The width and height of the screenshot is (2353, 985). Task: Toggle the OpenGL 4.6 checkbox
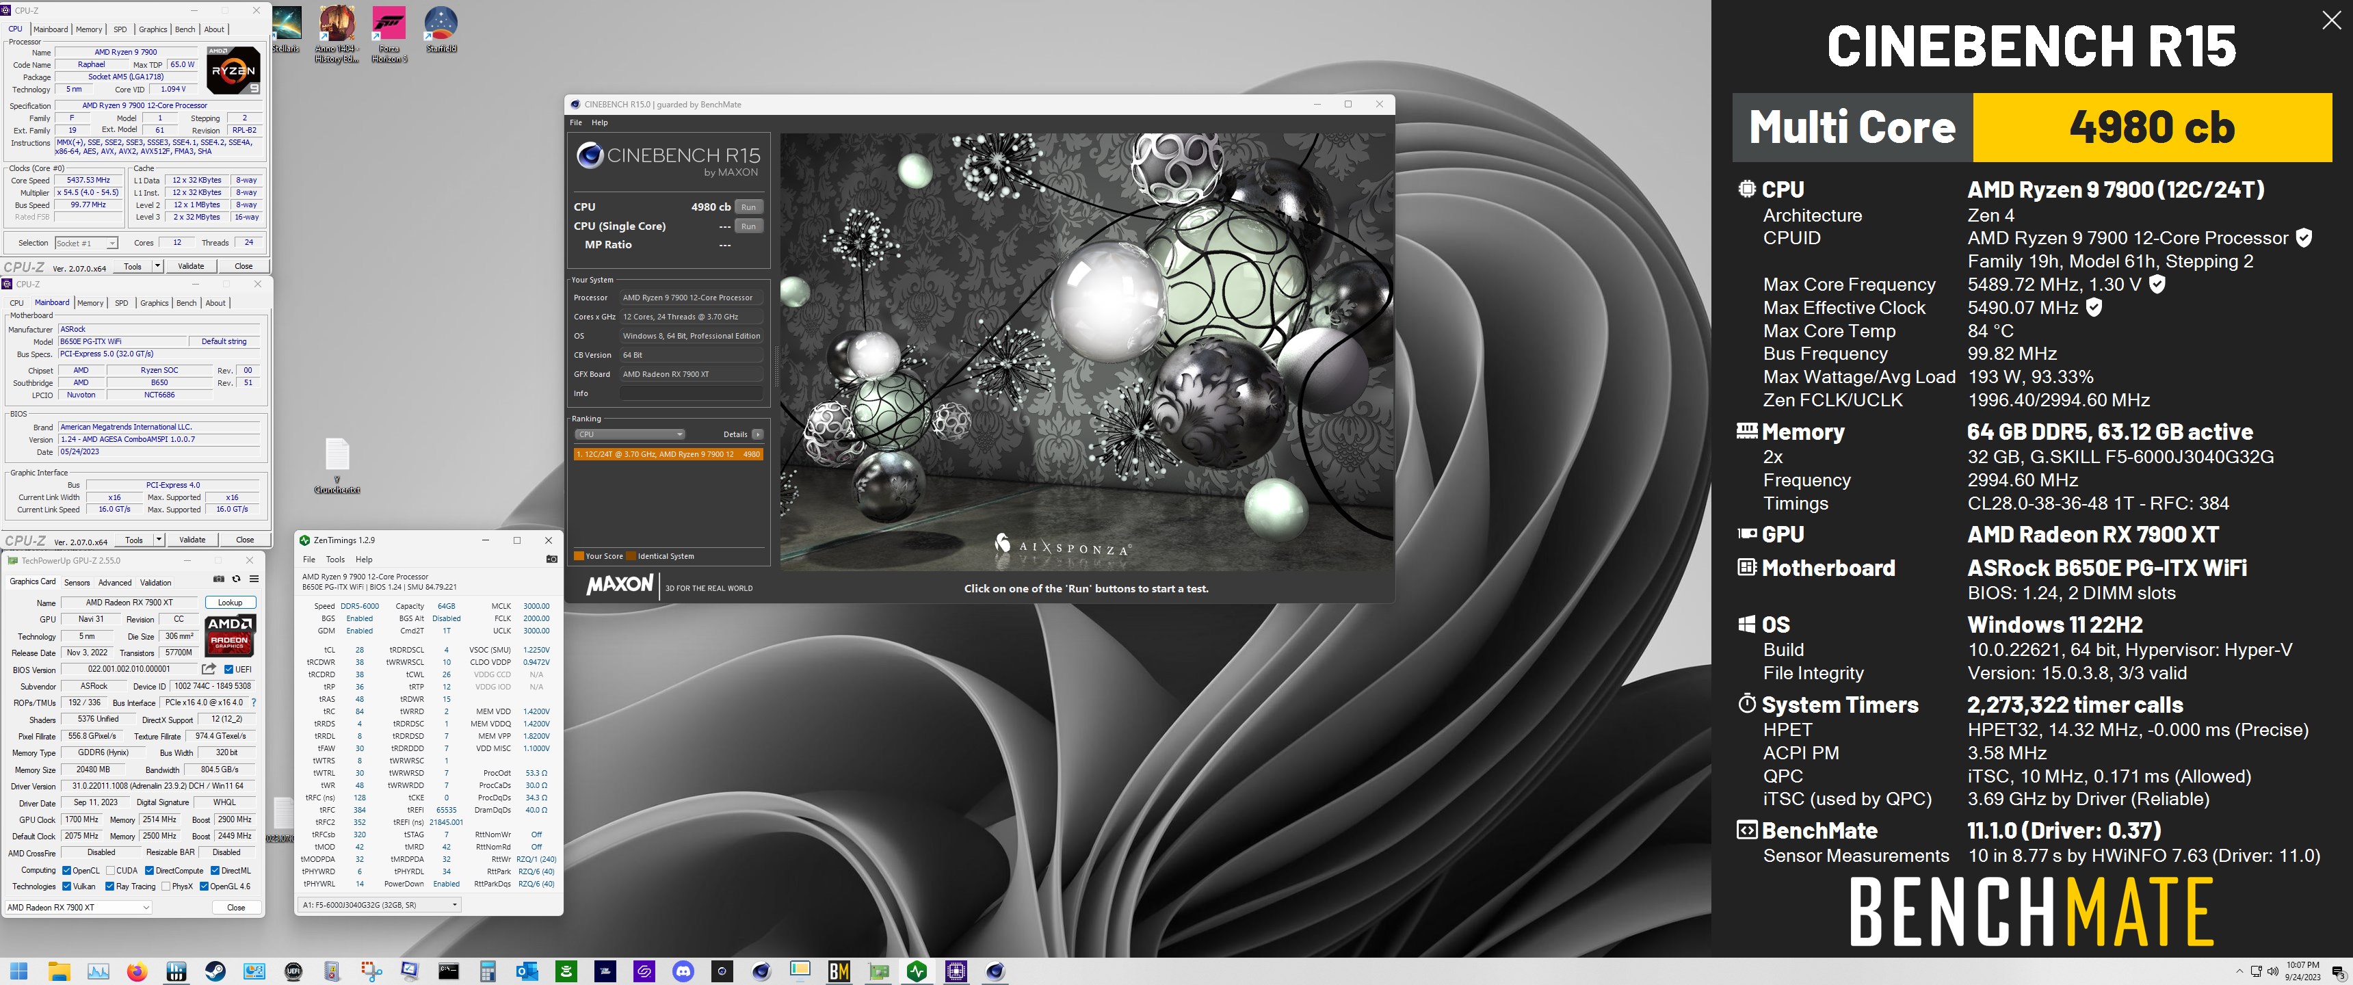[204, 886]
